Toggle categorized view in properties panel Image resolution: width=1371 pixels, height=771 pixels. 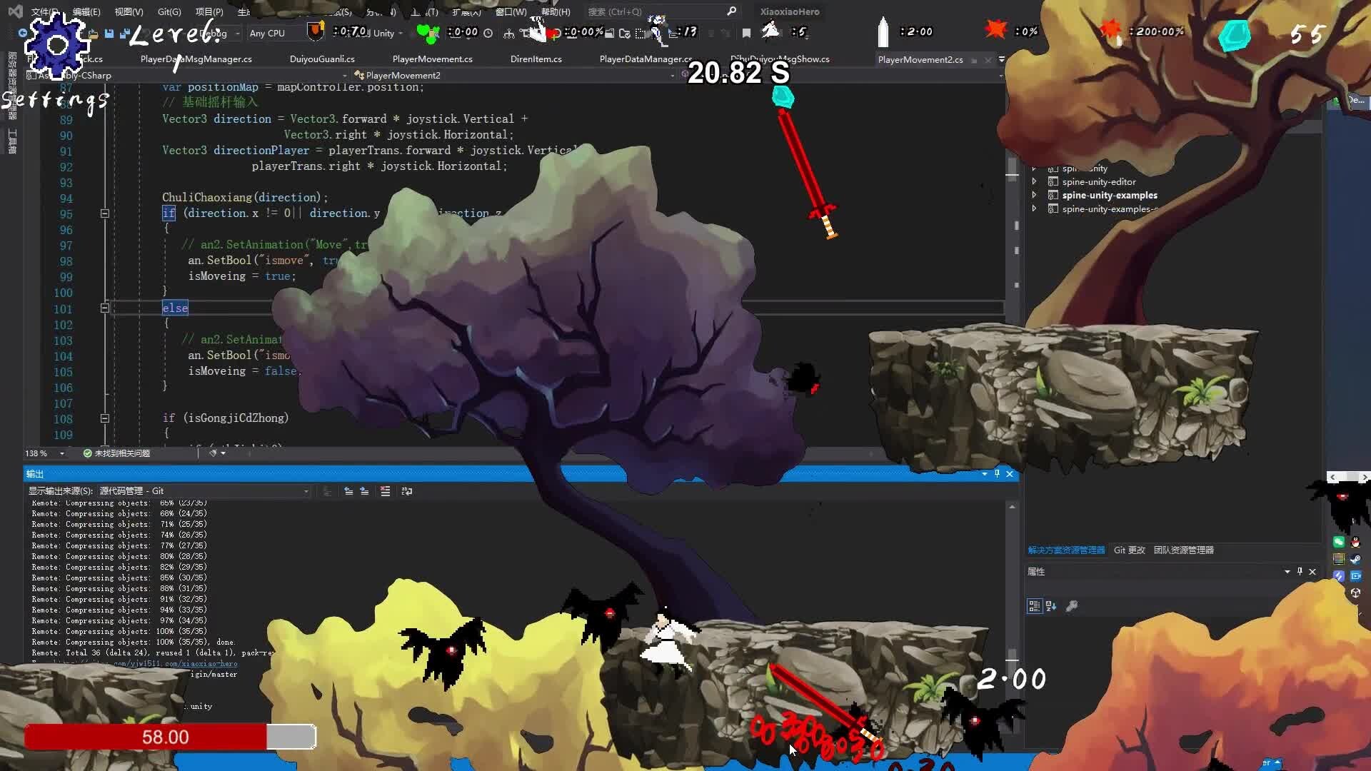1034,606
